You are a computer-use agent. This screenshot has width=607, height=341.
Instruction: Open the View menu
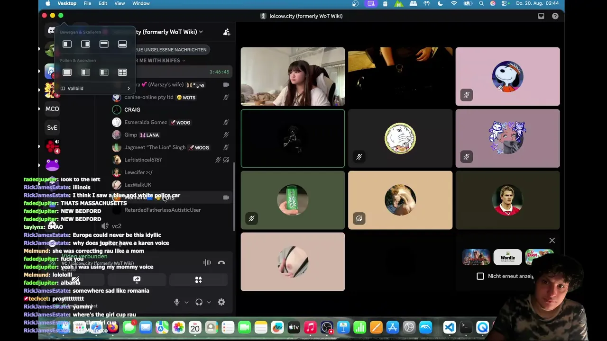120,3
